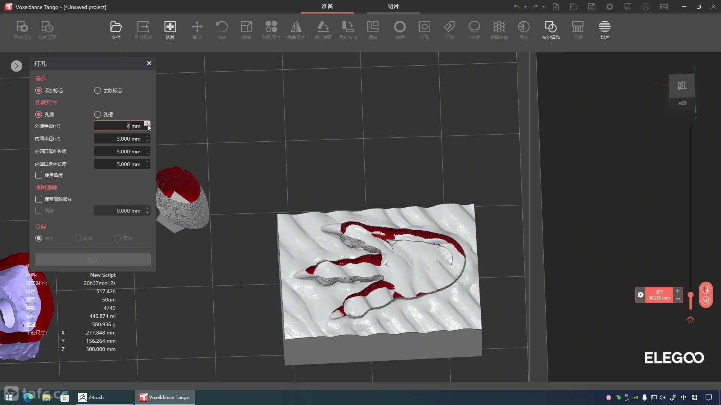Select the 向内 inward direction radio

pyautogui.click(x=39, y=238)
